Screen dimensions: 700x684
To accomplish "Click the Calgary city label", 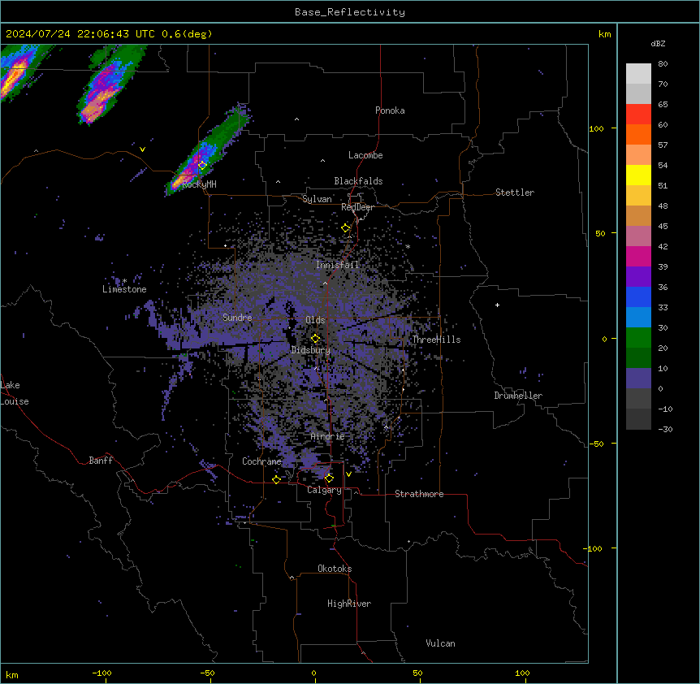I will coord(324,490).
